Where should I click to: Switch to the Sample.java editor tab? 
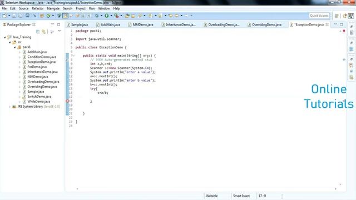click(77, 24)
